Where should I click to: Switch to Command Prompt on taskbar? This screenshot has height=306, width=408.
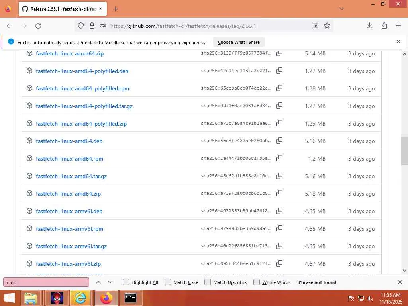(x=131, y=298)
